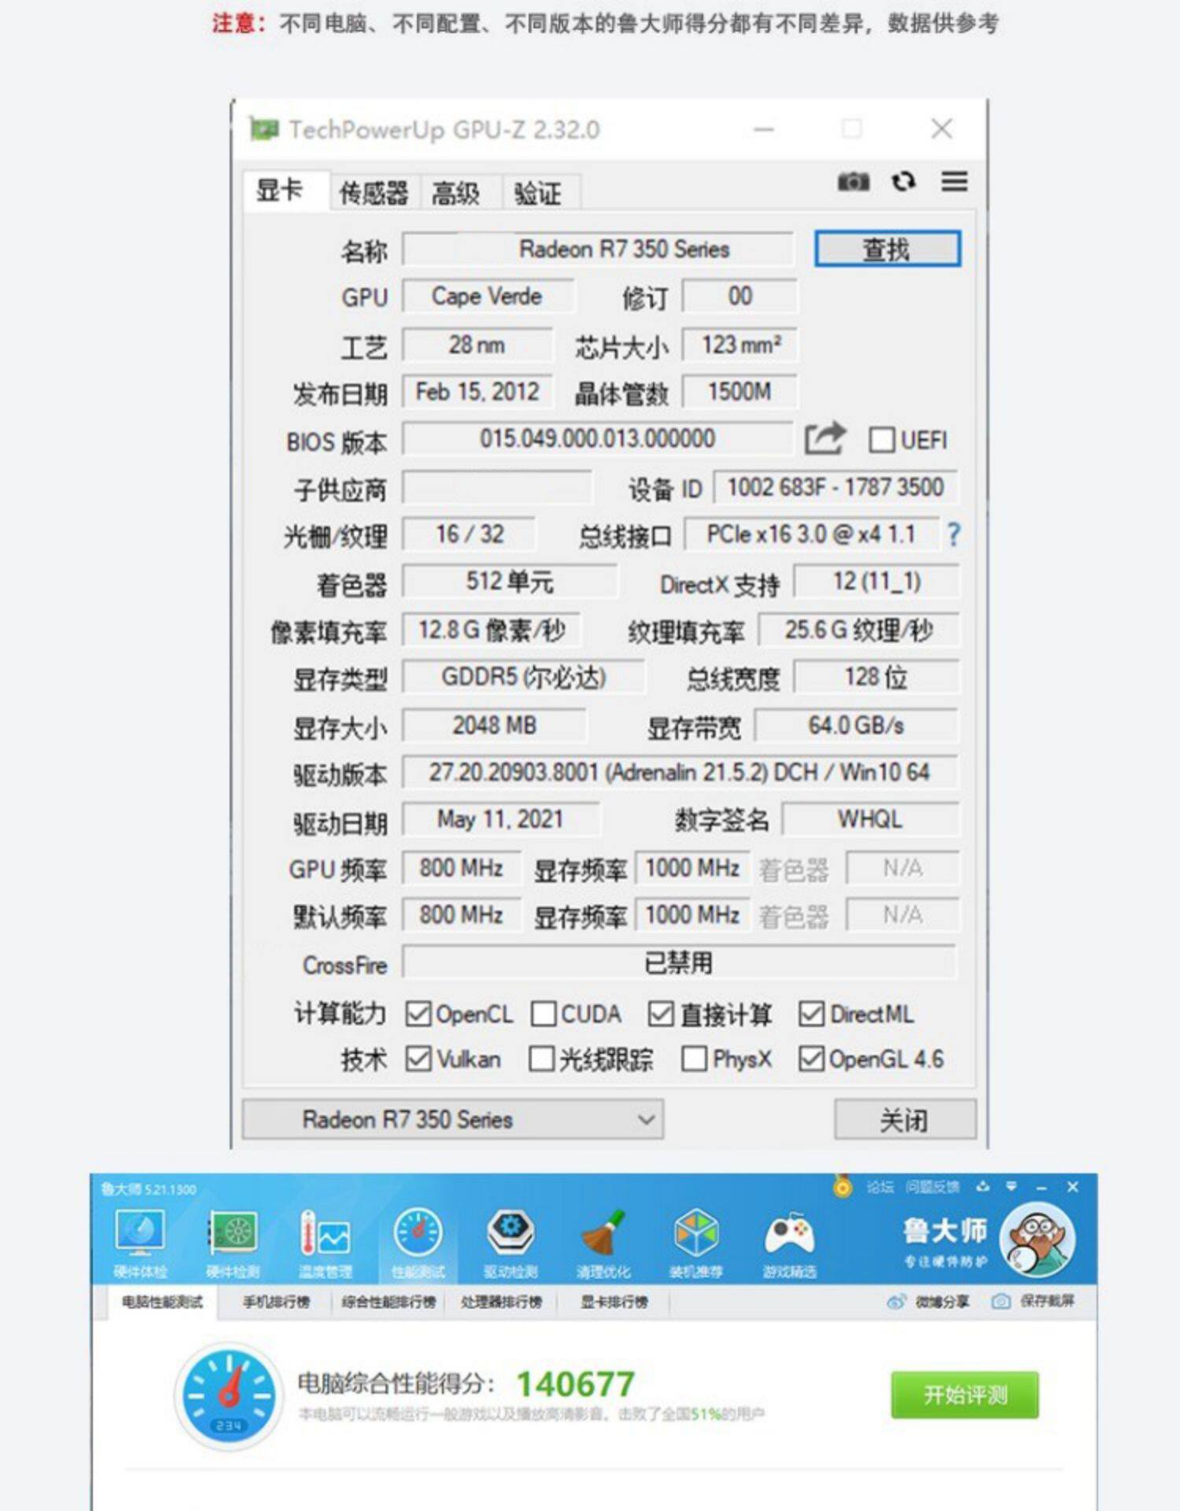Toggle the 光线跟踪 checkbox
1180x1511 pixels.
(x=542, y=1059)
